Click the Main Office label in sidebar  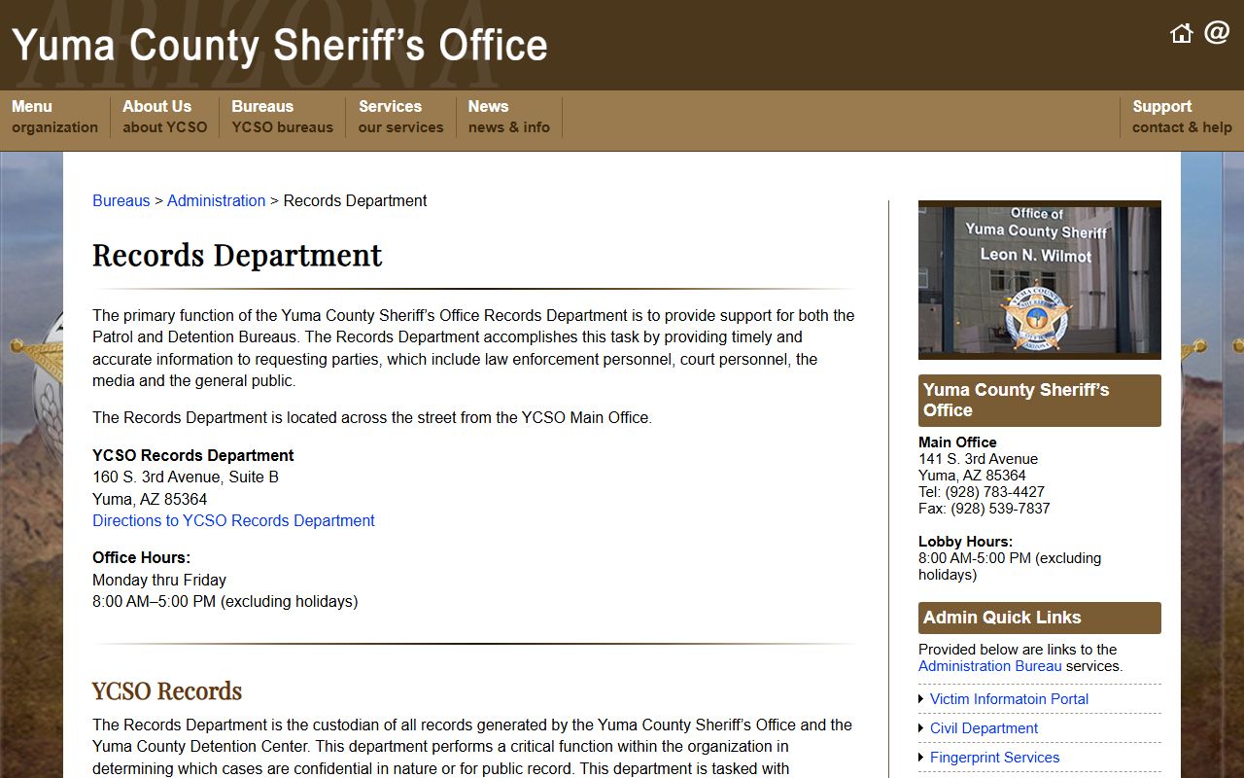(x=957, y=442)
